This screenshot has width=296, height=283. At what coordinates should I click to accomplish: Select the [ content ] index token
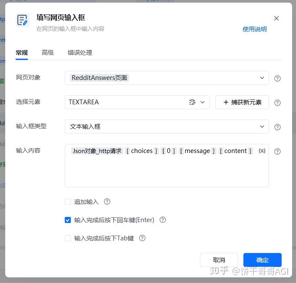(236, 151)
